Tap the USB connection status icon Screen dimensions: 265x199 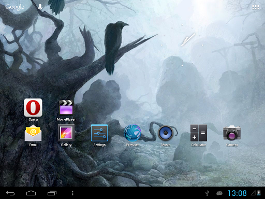coord(208,193)
